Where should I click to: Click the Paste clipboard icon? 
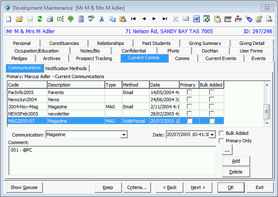[x=123, y=19]
